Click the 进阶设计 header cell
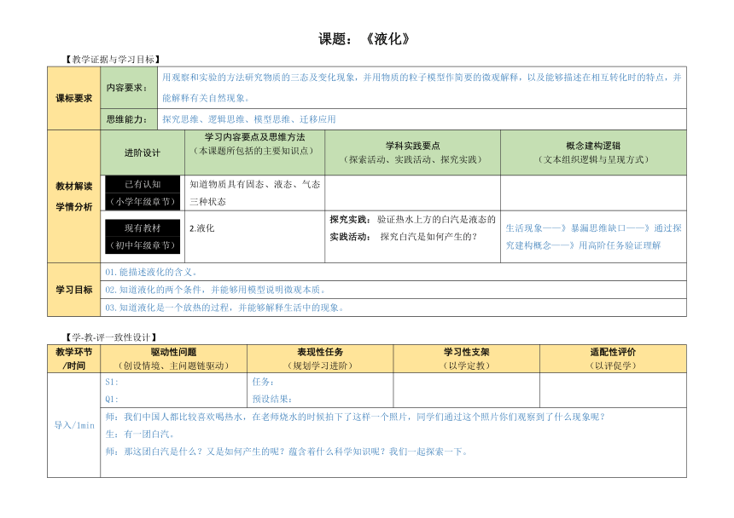The height and width of the screenshot is (518, 734). tap(143, 153)
